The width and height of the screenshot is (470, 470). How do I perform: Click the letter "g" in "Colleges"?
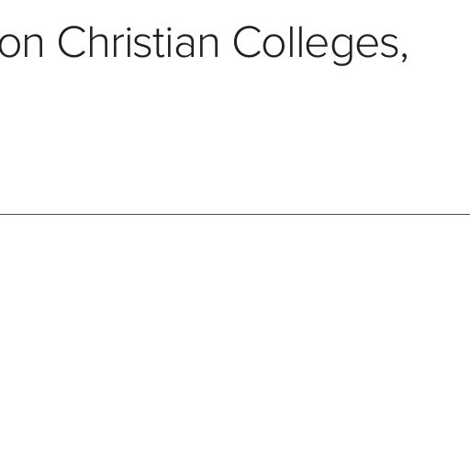pyautogui.click(x=342, y=50)
